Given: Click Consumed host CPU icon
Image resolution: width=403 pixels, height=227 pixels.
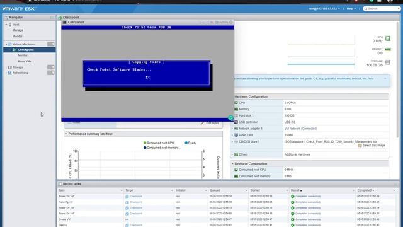Looking at the screenshot, I should pyautogui.click(x=236, y=170).
